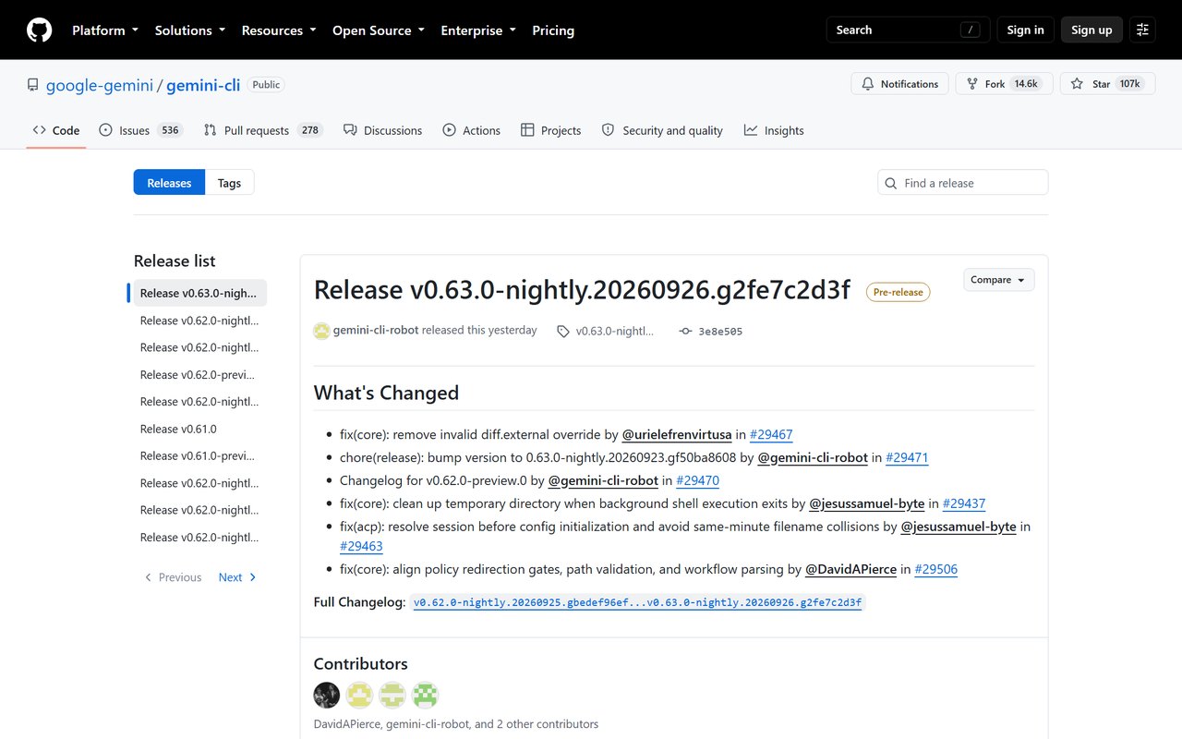
Task: Open first contributor's dark avatar
Action: click(327, 695)
